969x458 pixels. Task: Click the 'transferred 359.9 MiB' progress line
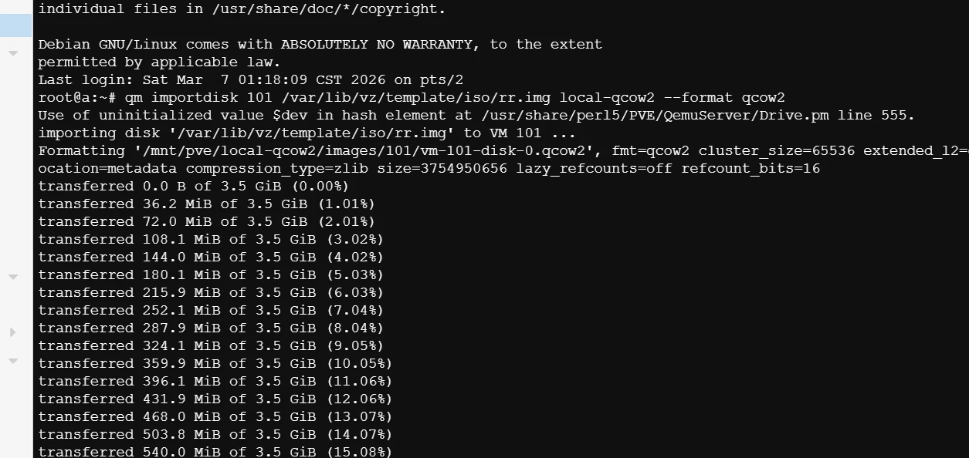point(215,363)
